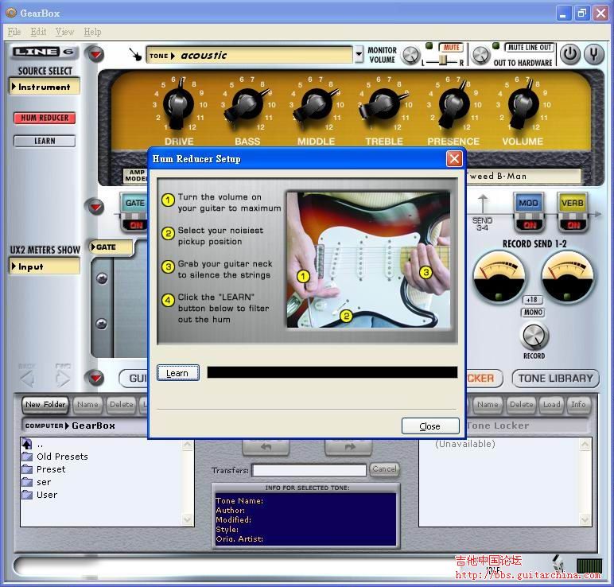Viewport: 614px width, 587px height.
Task: Toggle MUTE LINE OUT
Action: (x=529, y=48)
